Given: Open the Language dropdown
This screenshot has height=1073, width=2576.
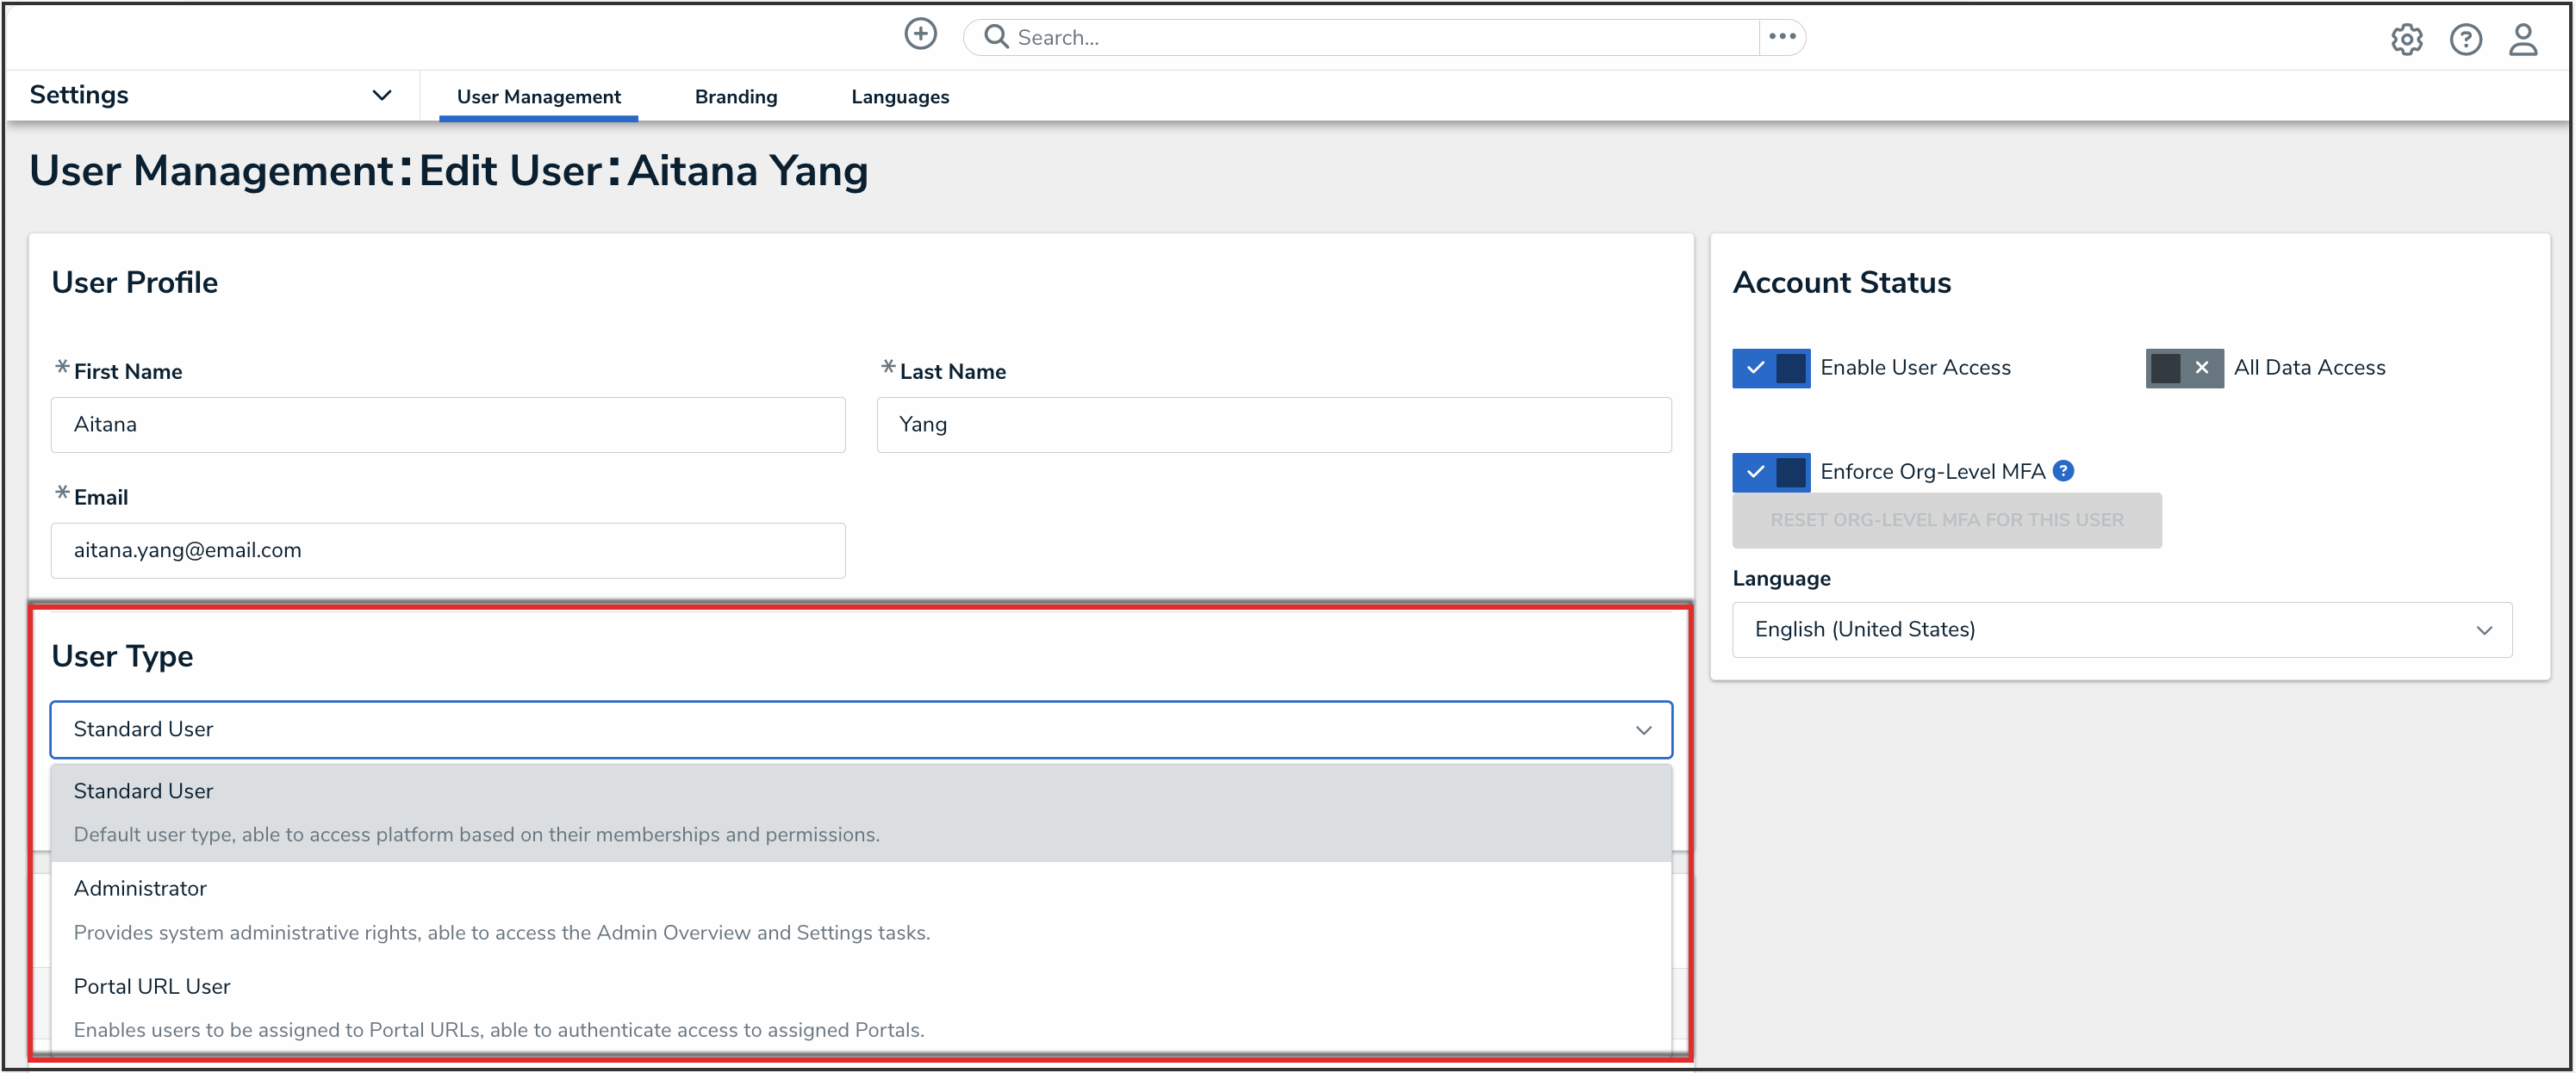Looking at the screenshot, I should coord(2121,630).
